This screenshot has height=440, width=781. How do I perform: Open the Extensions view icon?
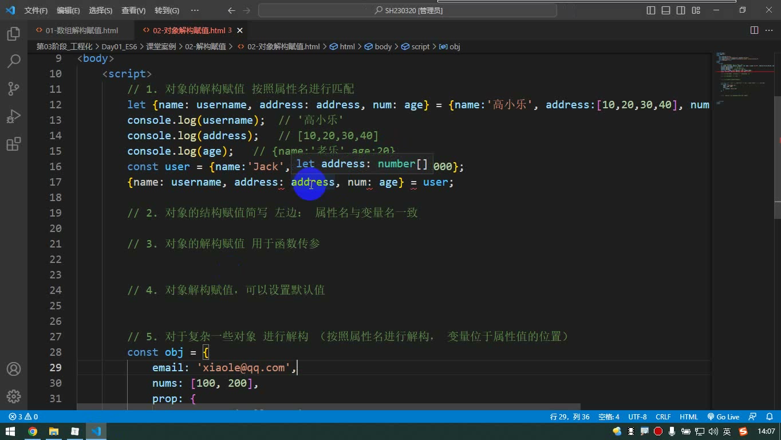pos(14,143)
